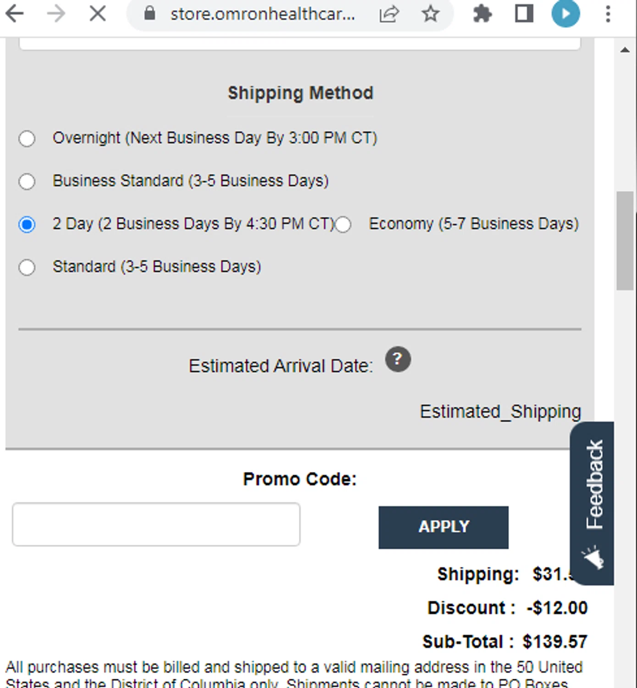Screen dimensions: 637x688
Task: Click the lock site info icon
Action: [x=150, y=13]
